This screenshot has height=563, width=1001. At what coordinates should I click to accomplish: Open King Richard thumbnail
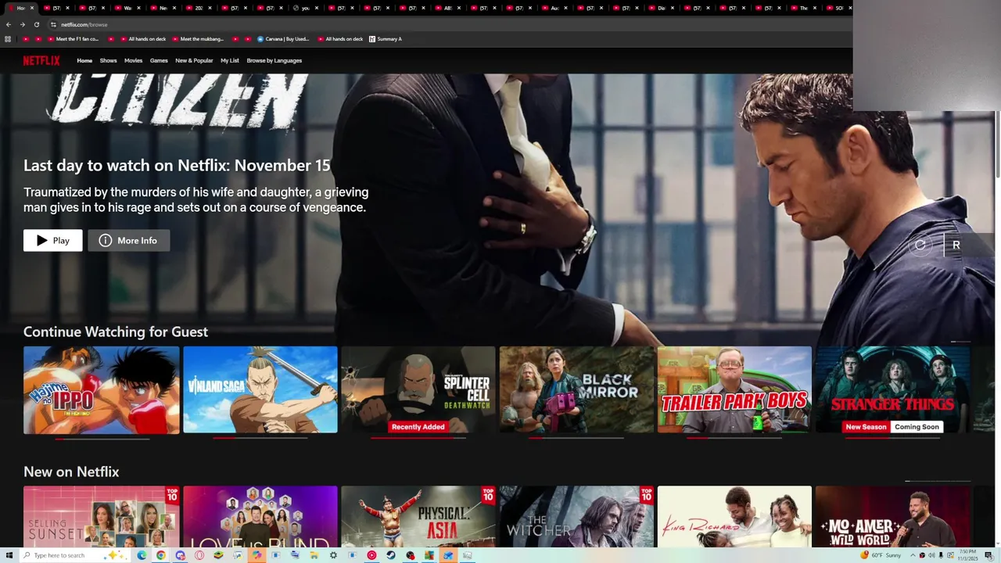[734, 517]
